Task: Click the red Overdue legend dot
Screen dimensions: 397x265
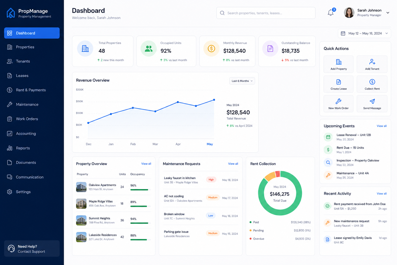Action: tap(250, 239)
